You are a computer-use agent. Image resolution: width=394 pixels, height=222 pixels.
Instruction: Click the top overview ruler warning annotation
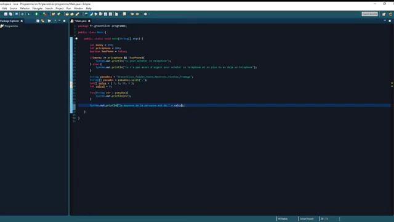tap(392, 83)
